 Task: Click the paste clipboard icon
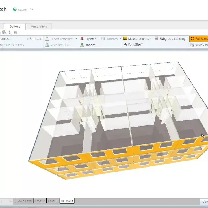click(4, 32)
